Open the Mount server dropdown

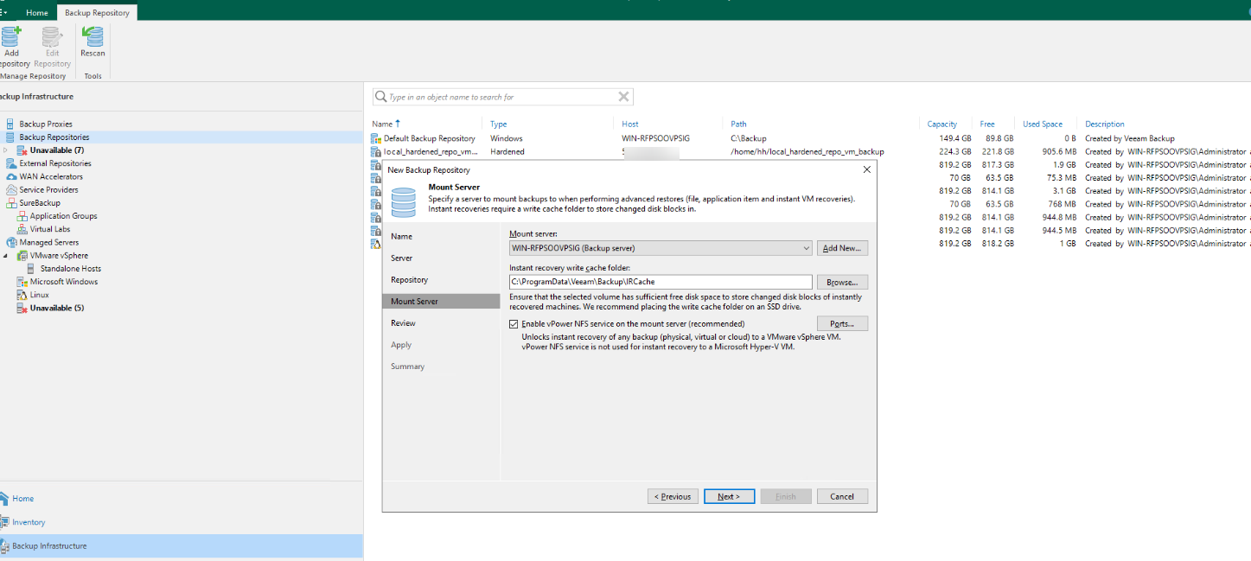point(806,248)
